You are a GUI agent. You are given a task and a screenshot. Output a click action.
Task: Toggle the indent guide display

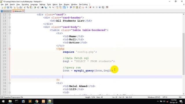pyautogui.click(x=71, y=7)
